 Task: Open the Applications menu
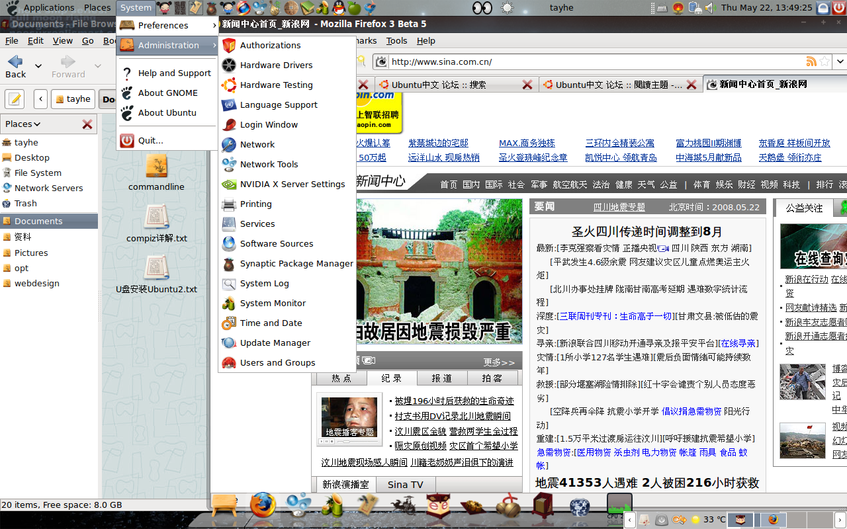[49, 8]
